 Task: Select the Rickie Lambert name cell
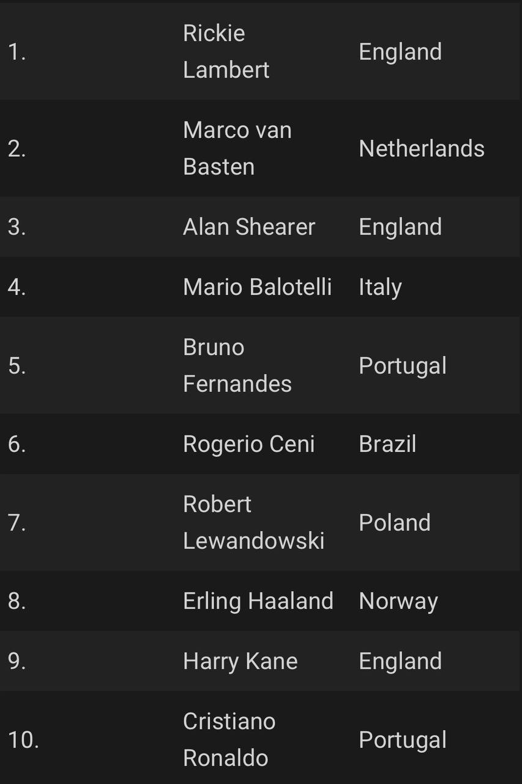click(226, 51)
